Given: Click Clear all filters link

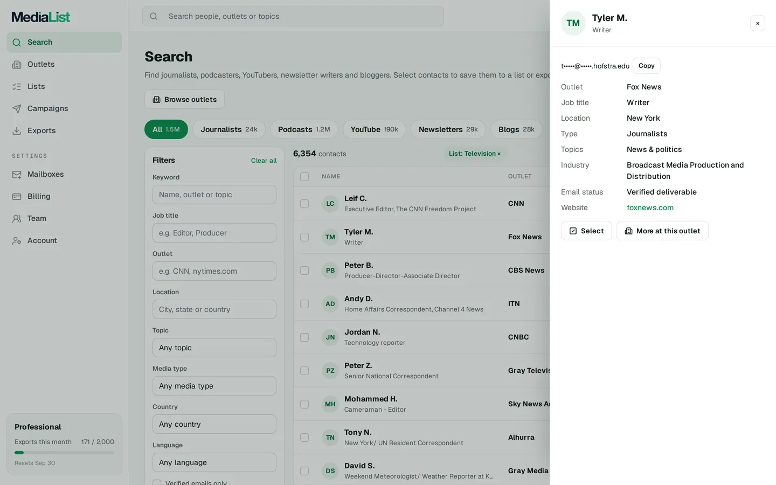Looking at the screenshot, I should point(264,161).
